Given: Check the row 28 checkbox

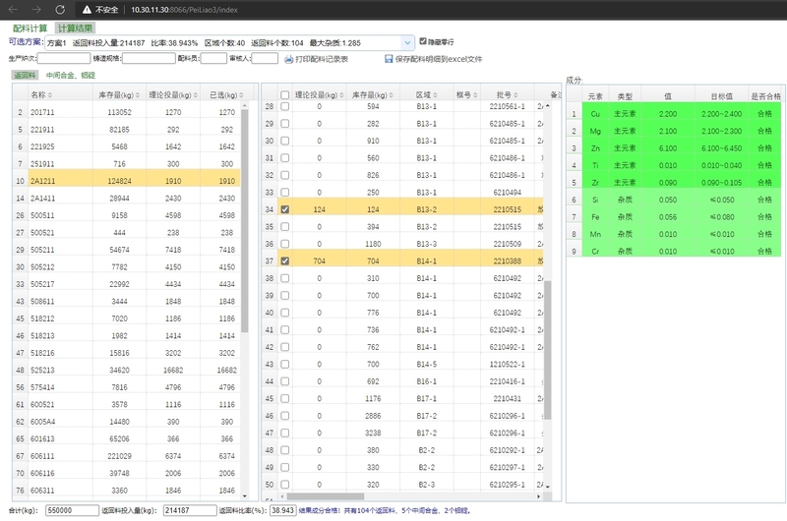Looking at the screenshot, I should coord(284,106).
